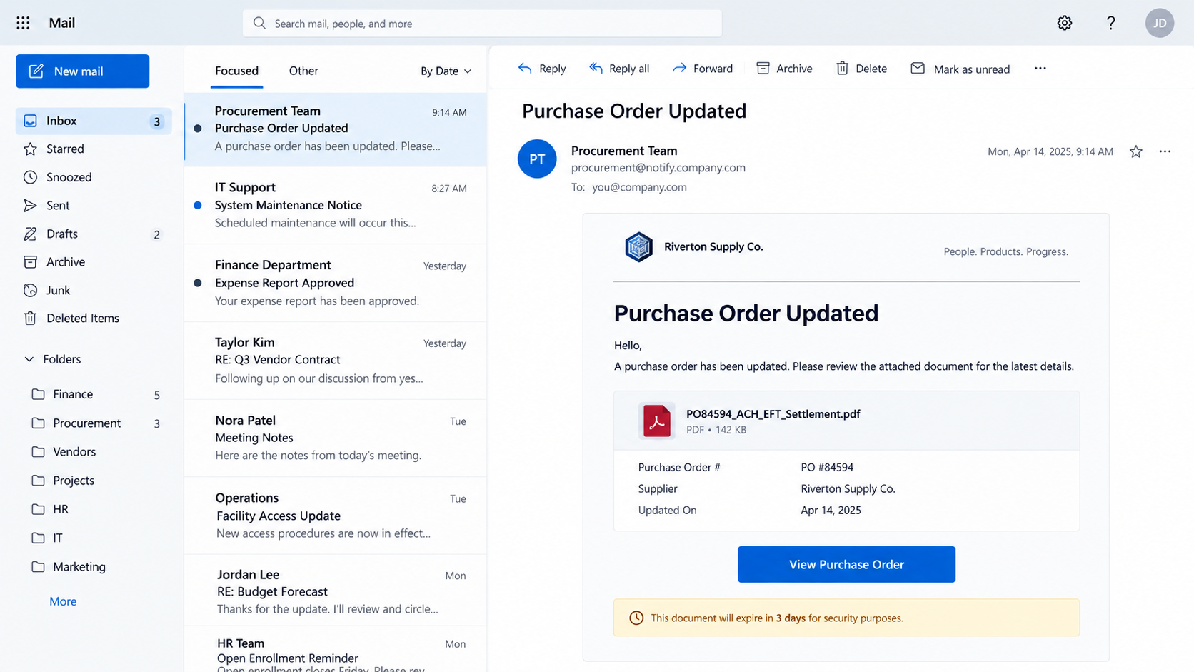Open the By Date sort dropdown
The image size is (1194, 672).
446,71
